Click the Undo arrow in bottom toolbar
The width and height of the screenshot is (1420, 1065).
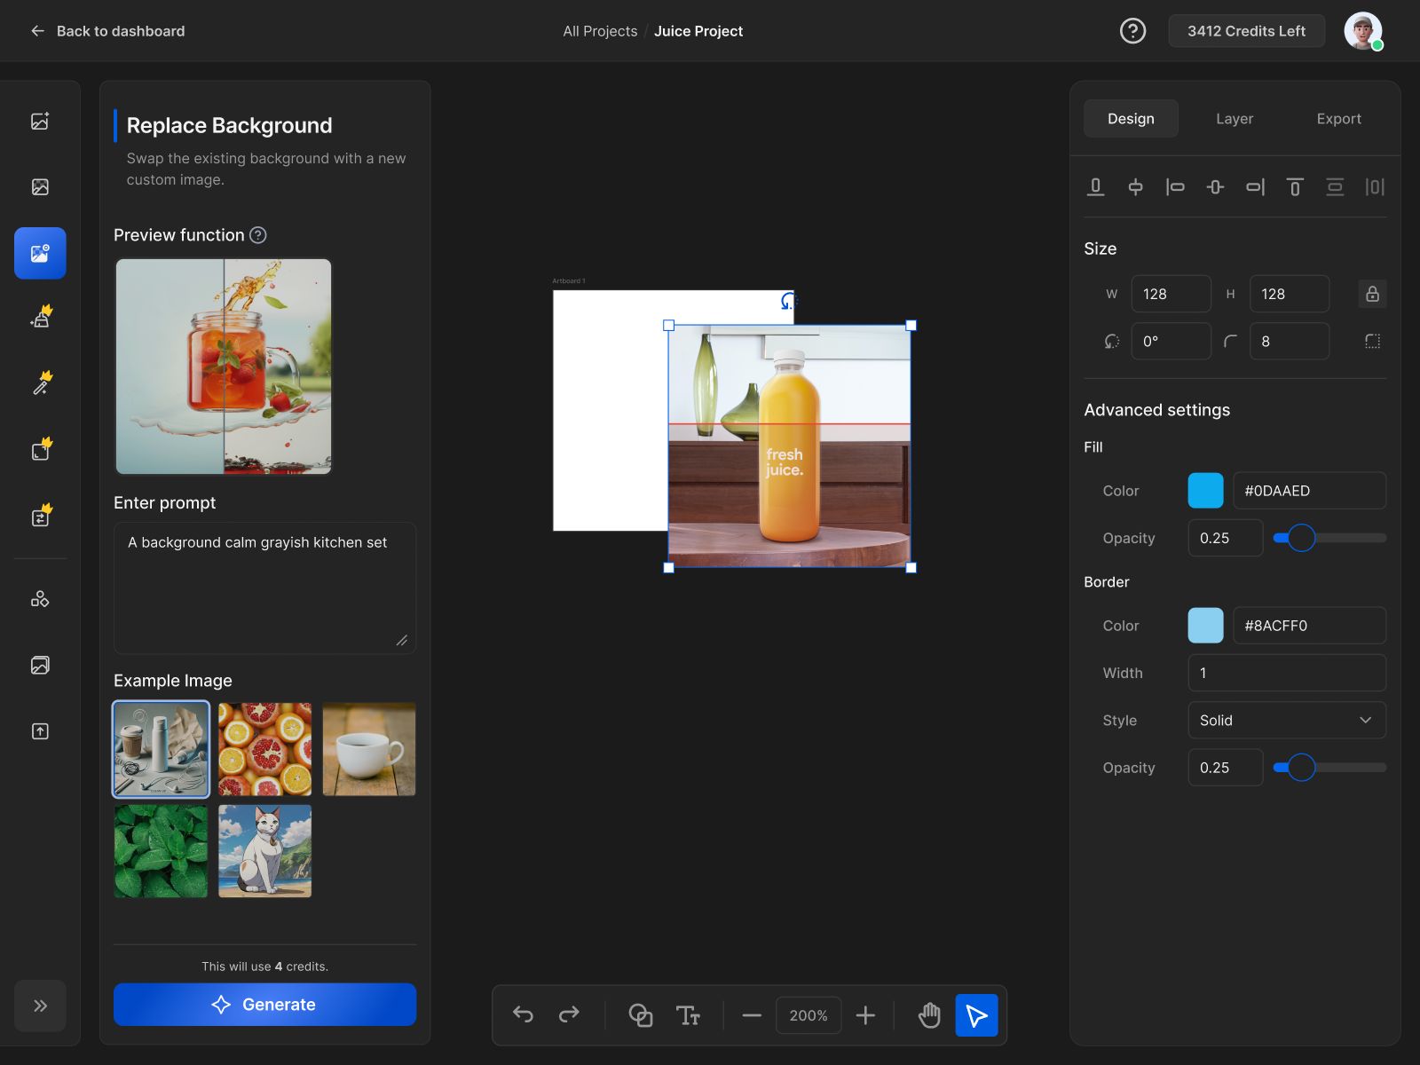coord(524,1014)
